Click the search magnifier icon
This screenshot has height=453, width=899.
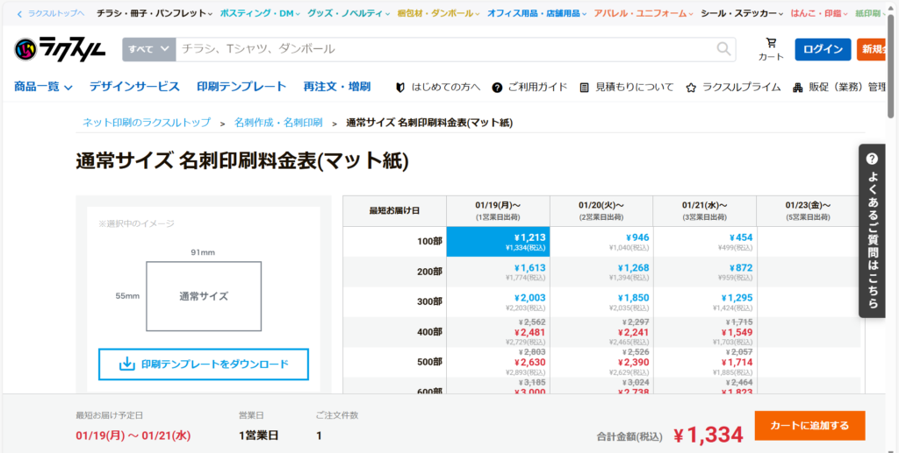pyautogui.click(x=724, y=49)
